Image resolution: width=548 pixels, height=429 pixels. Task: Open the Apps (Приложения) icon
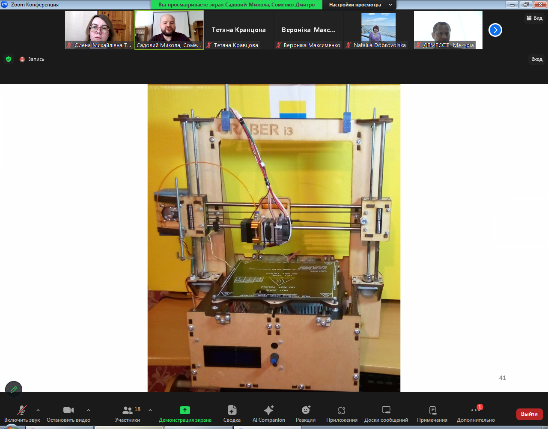click(342, 410)
